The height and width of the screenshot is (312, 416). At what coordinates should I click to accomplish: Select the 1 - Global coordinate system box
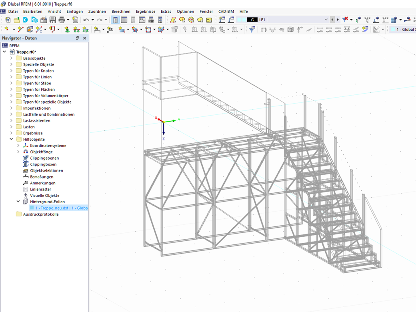click(403, 30)
